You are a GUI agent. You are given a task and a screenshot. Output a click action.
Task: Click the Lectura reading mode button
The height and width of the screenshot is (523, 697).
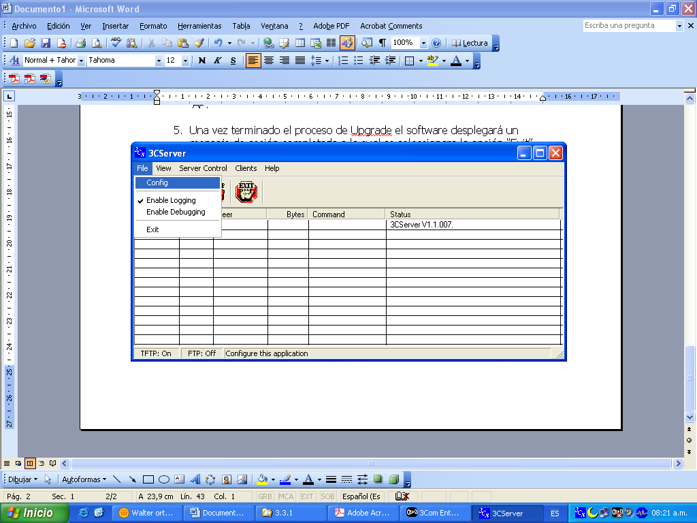pyautogui.click(x=470, y=43)
